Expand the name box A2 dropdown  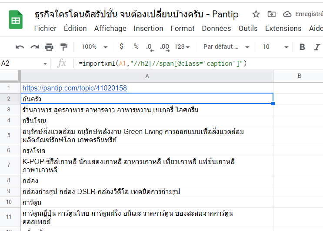point(45,64)
